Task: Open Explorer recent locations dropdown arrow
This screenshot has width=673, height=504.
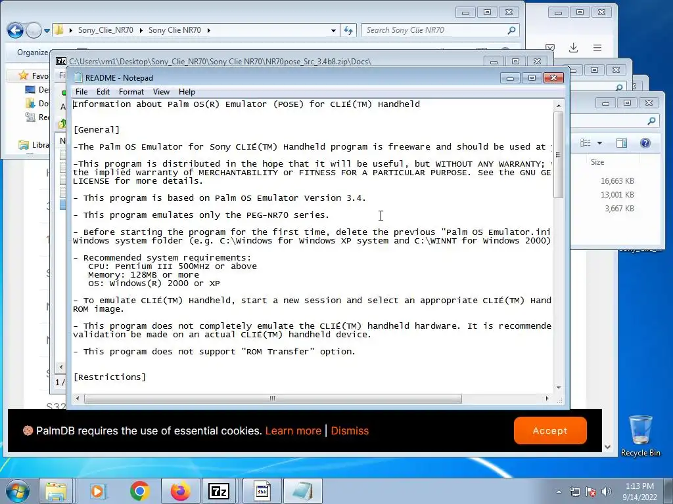Action: click(x=47, y=30)
